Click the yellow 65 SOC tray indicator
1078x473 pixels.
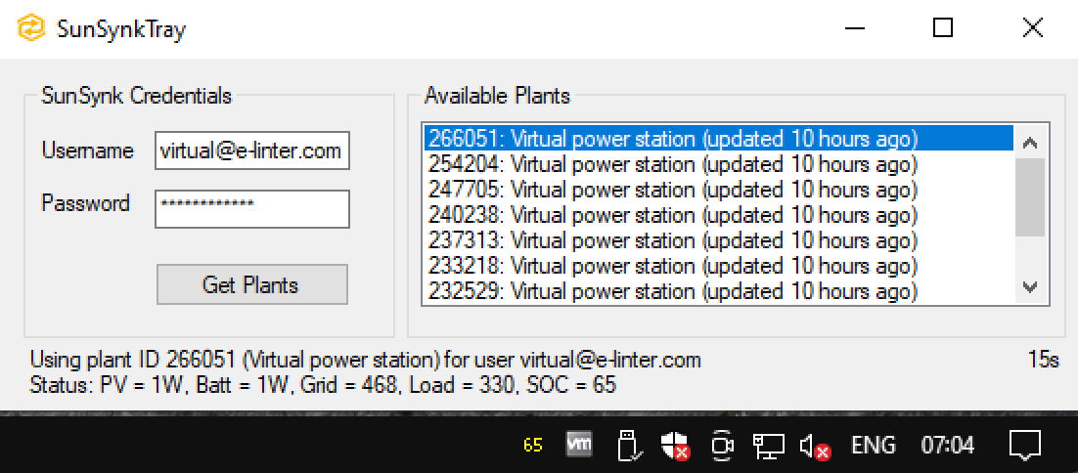point(533,446)
